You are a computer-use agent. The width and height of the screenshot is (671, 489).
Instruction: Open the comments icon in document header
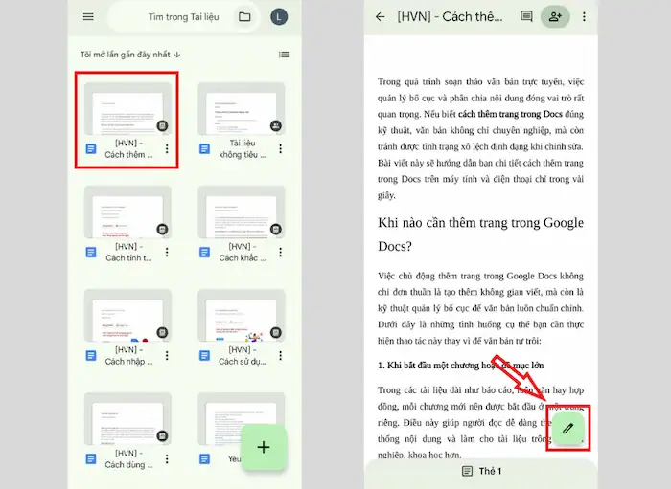526,16
